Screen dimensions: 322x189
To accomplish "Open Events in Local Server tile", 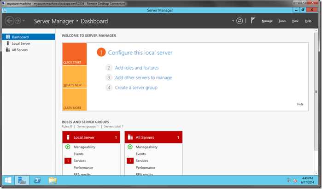I will (78, 154).
